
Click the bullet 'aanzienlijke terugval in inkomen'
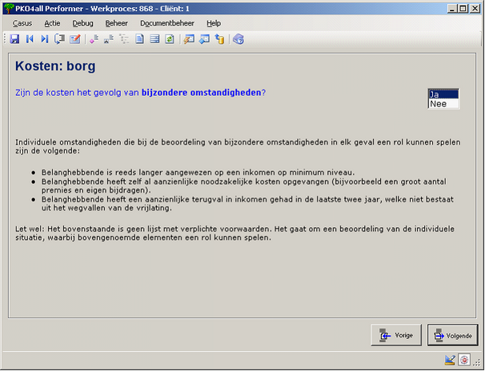pyautogui.click(x=247, y=204)
